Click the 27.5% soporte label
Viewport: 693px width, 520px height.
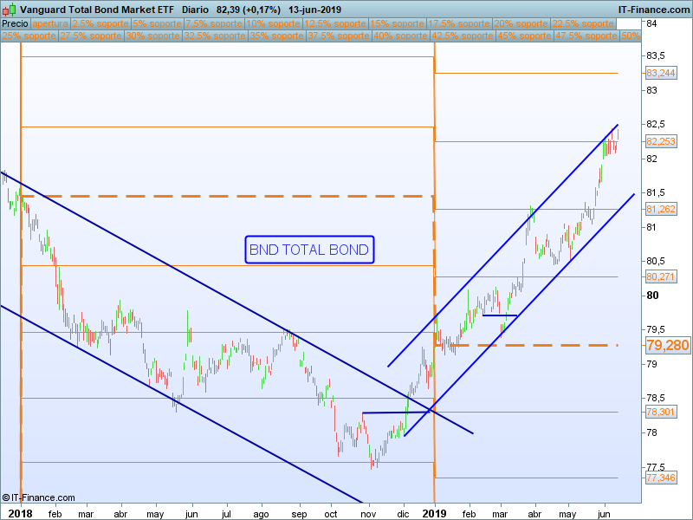point(91,36)
